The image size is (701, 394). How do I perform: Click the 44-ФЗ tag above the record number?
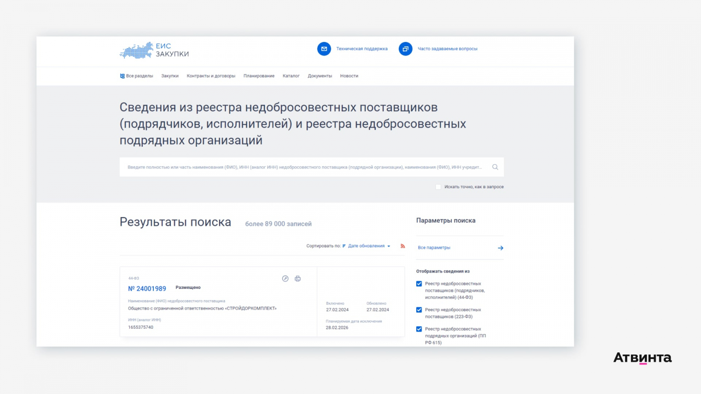click(134, 278)
